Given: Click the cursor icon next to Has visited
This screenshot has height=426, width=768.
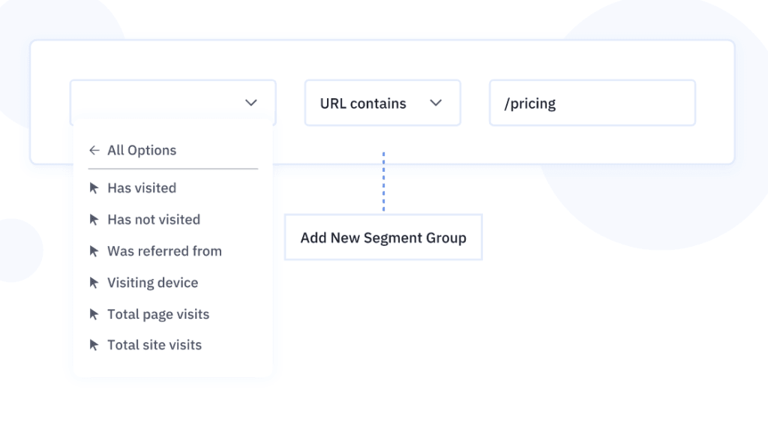Looking at the screenshot, I should coord(94,188).
